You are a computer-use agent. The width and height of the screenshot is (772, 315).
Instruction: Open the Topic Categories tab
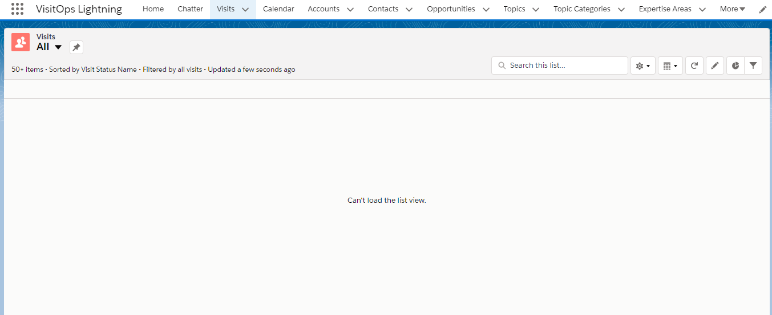tap(582, 9)
